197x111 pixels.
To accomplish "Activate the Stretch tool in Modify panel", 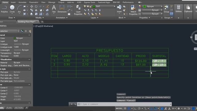I will (x=32, y=14).
